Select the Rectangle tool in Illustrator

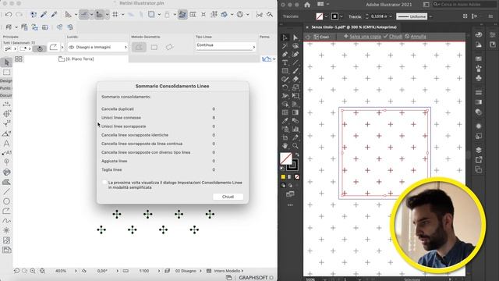(x=285, y=71)
